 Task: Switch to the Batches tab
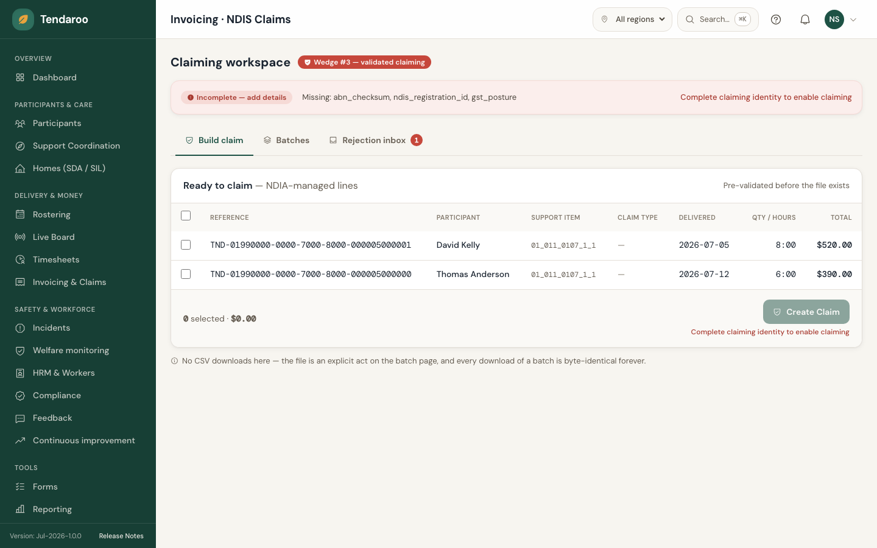pos(286,141)
